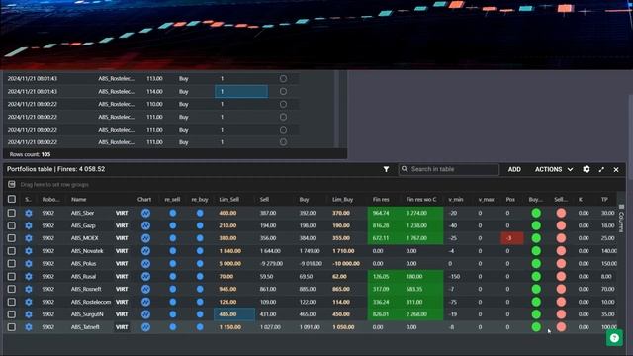Click ABS_SurgutN Lim_Sell cell 485.00
This screenshot has width=633, height=356.
click(234, 314)
